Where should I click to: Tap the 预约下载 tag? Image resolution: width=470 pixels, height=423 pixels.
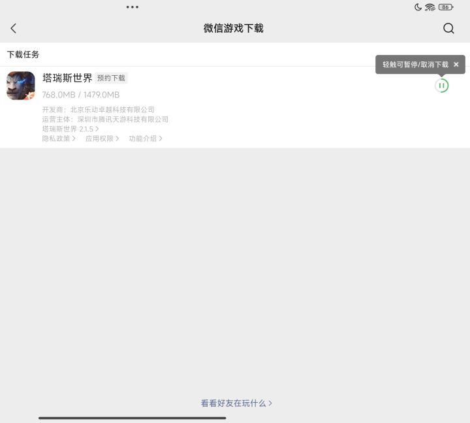pyautogui.click(x=111, y=78)
